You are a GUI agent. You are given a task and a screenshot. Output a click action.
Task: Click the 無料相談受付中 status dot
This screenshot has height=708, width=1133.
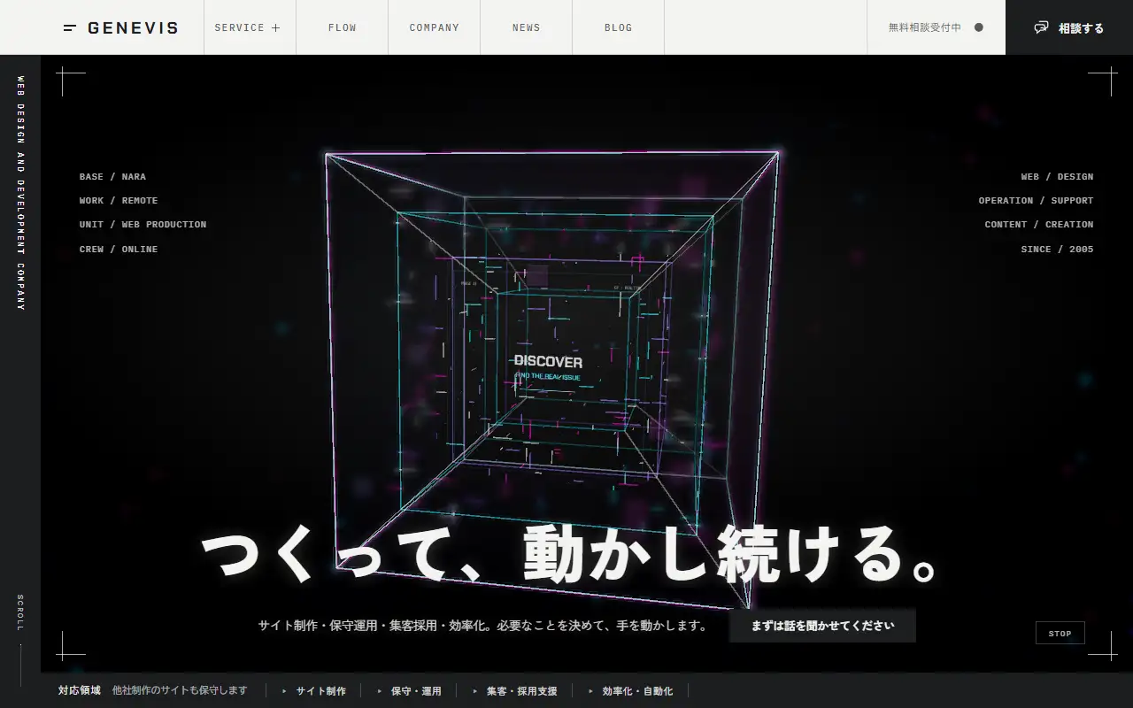(x=979, y=27)
